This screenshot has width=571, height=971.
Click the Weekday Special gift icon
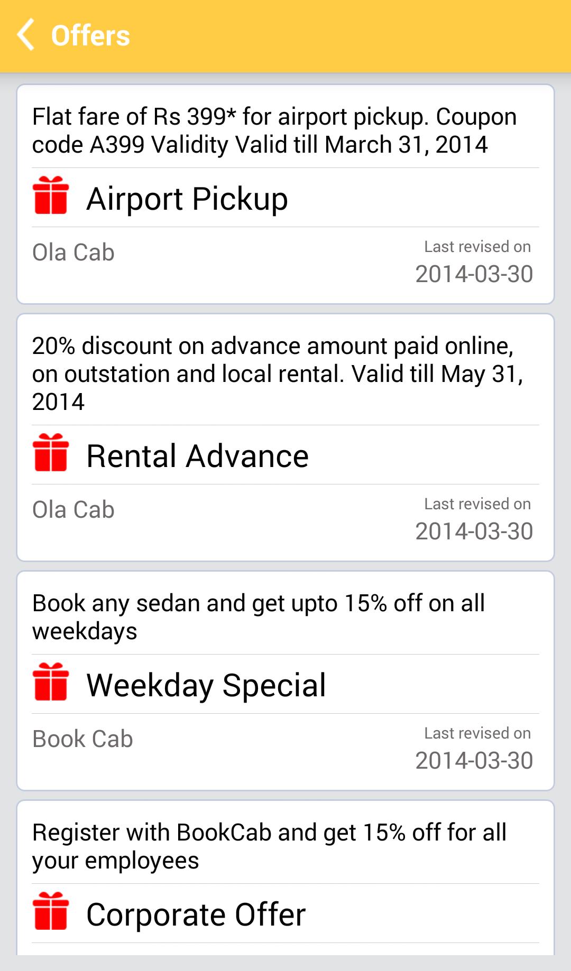[51, 682]
